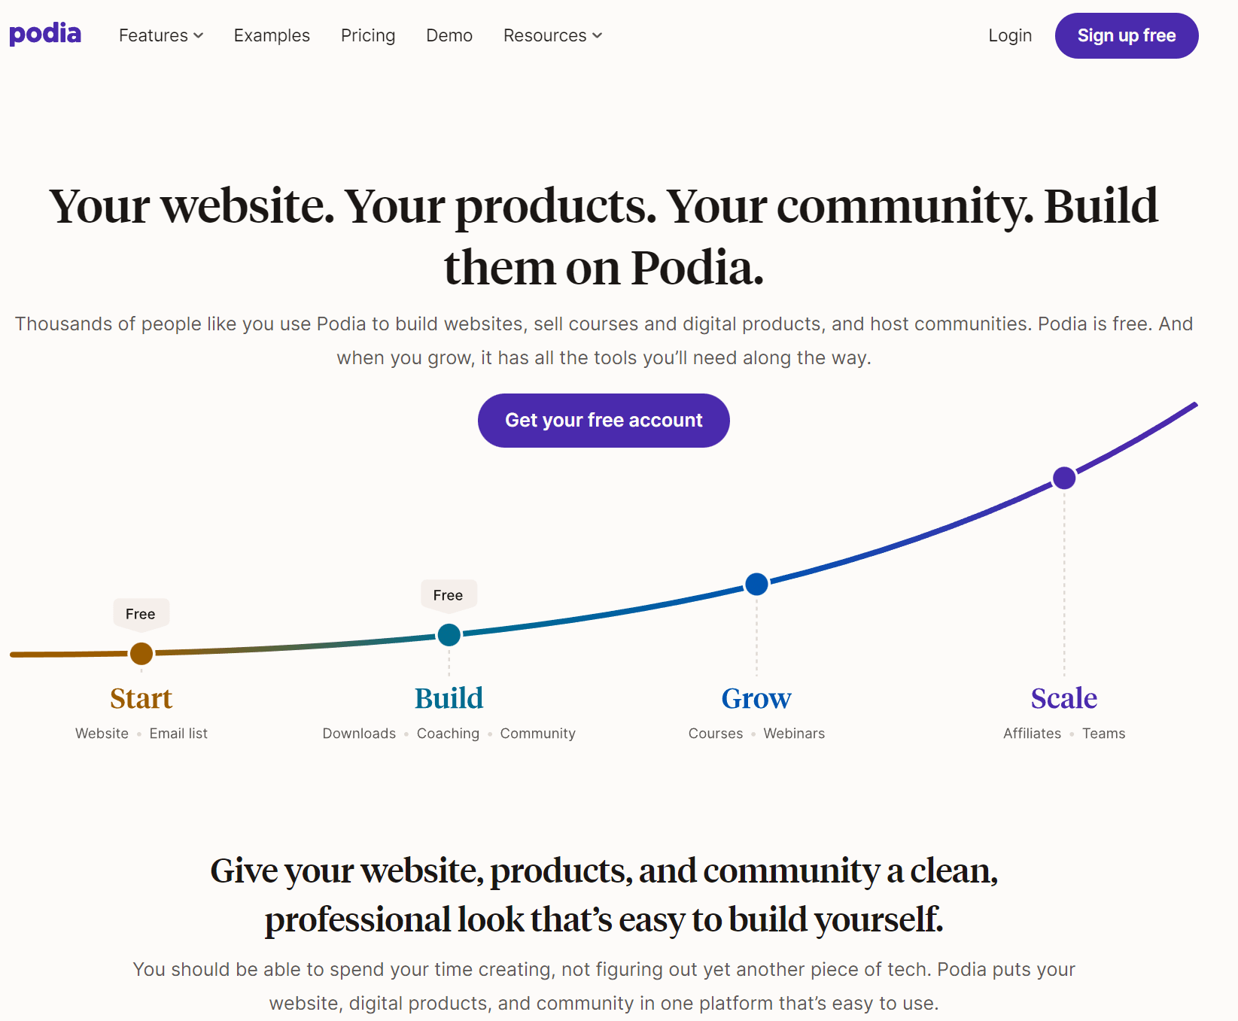Screen dimensions: 1238x1021
Task: Click the Login link
Action: point(1010,35)
